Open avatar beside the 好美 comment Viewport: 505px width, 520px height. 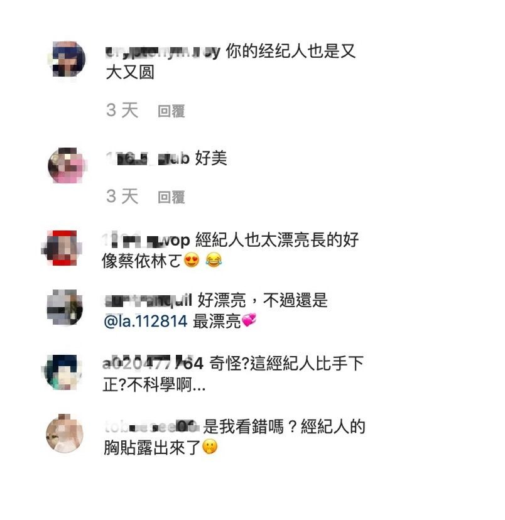pos(67,165)
